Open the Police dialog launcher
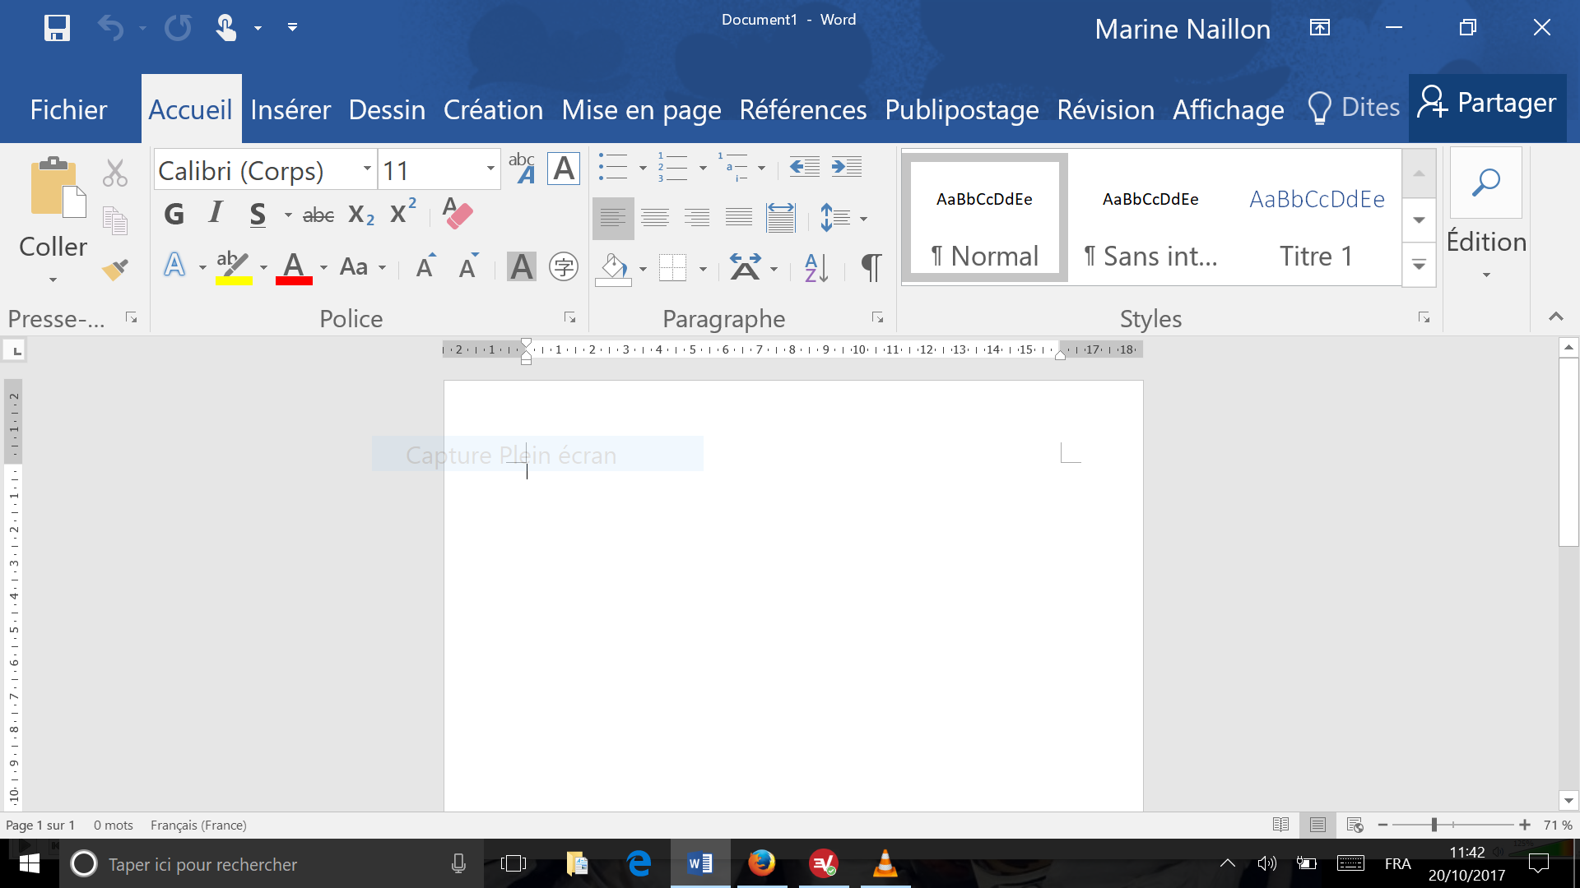The width and height of the screenshot is (1580, 888). pos(569,317)
